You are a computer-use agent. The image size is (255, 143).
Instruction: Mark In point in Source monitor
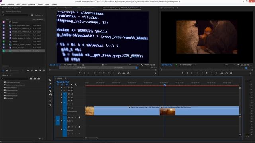click(85, 73)
